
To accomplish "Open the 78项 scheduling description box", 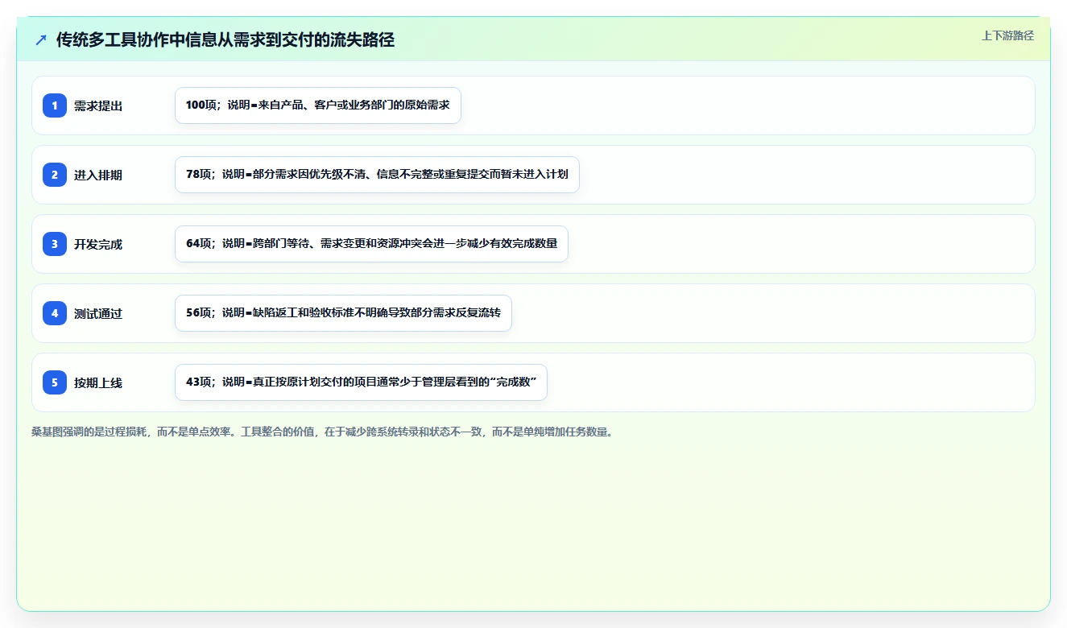I will point(377,175).
